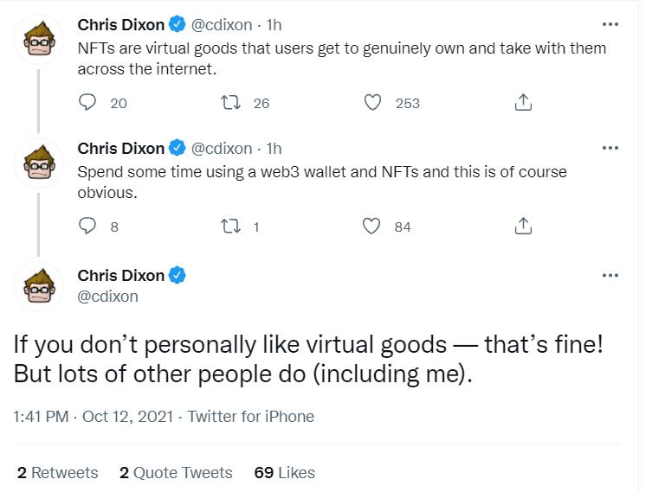
Task: Click the Chris Dixon name on the second tweet
Action: (120, 148)
